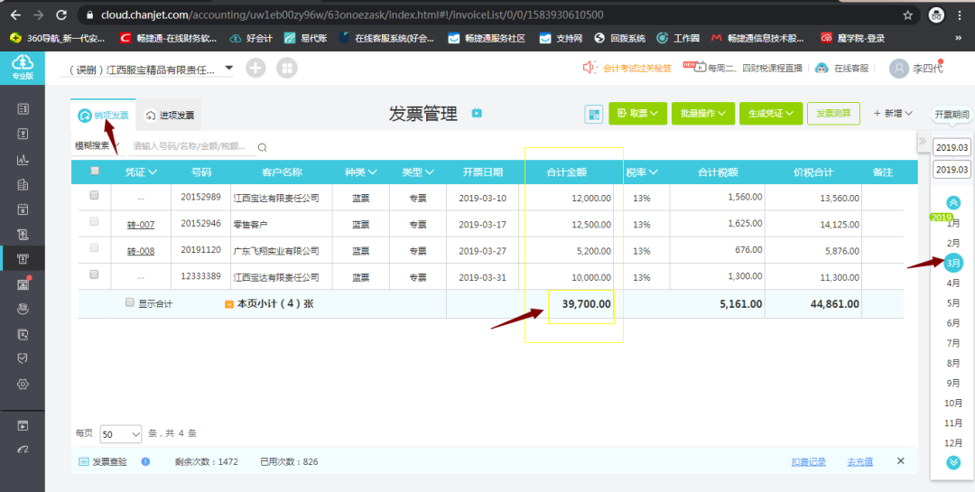Select month 4月 in period list
The width and height of the screenshot is (975, 492).
tap(953, 283)
